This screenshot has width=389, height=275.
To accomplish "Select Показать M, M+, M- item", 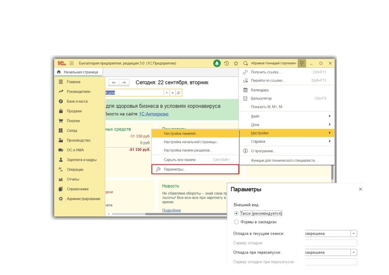I will coord(287,107).
